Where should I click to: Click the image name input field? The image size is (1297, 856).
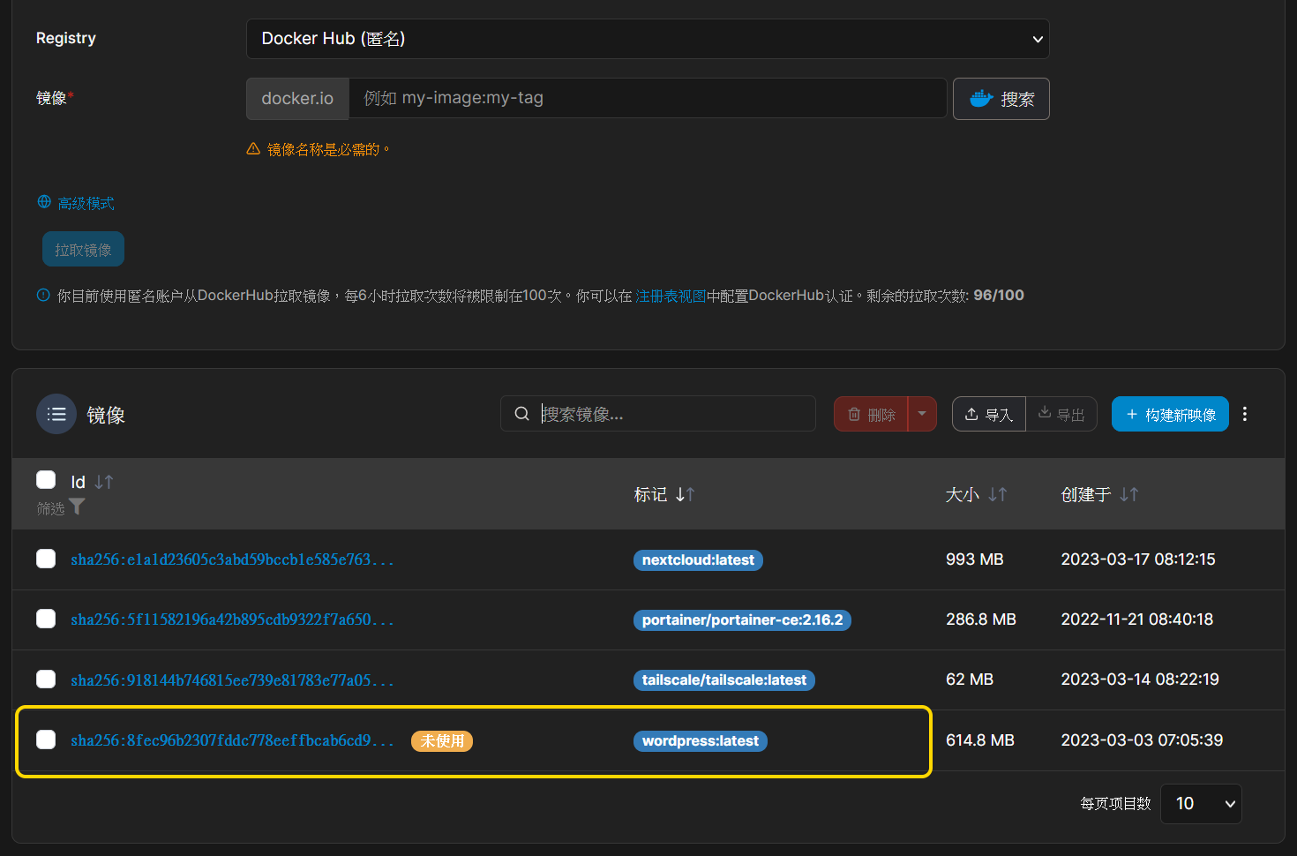click(x=648, y=98)
